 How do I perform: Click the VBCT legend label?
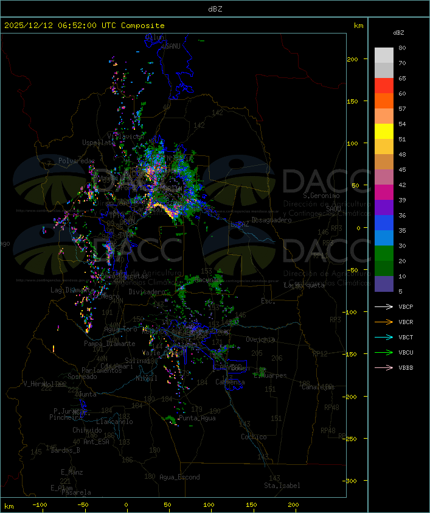coord(406,337)
